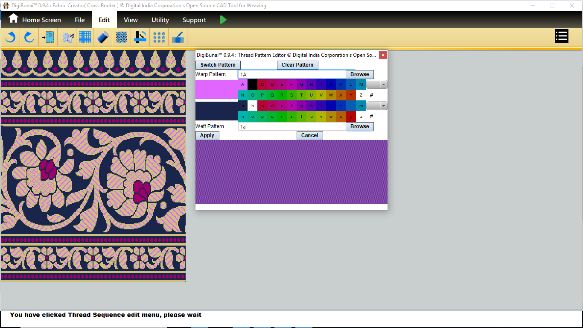Click the green play arrow icon
This screenshot has width=583, height=328.
[x=223, y=20]
